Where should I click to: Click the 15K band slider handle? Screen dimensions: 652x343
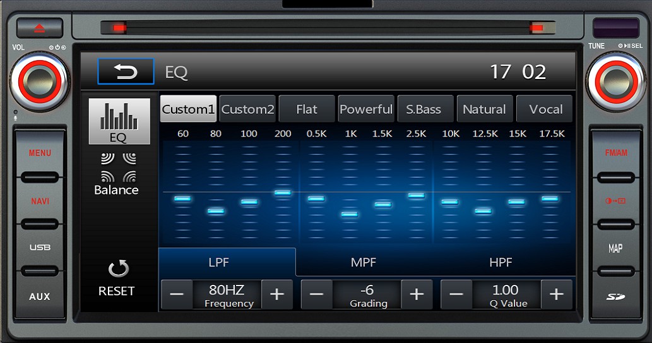[x=516, y=202]
